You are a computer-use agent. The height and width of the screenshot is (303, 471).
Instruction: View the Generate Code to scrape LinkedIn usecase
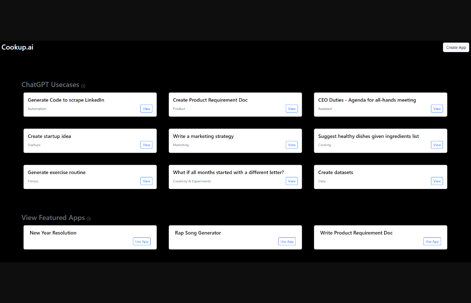click(x=146, y=109)
